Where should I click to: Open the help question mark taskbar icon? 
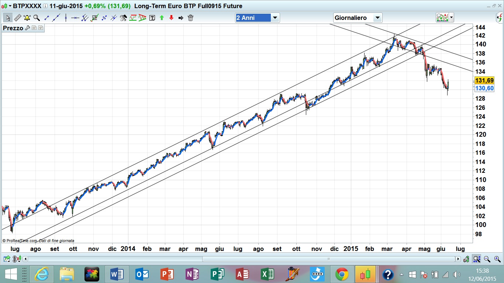388,275
